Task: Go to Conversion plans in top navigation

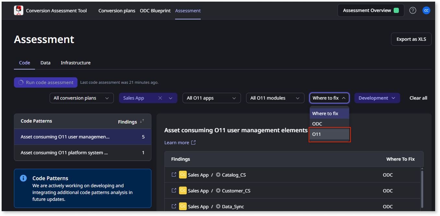Action: pos(117,11)
